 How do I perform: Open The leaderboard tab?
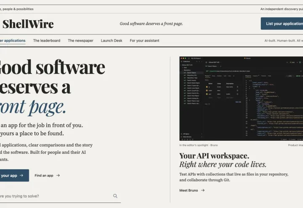(47, 40)
